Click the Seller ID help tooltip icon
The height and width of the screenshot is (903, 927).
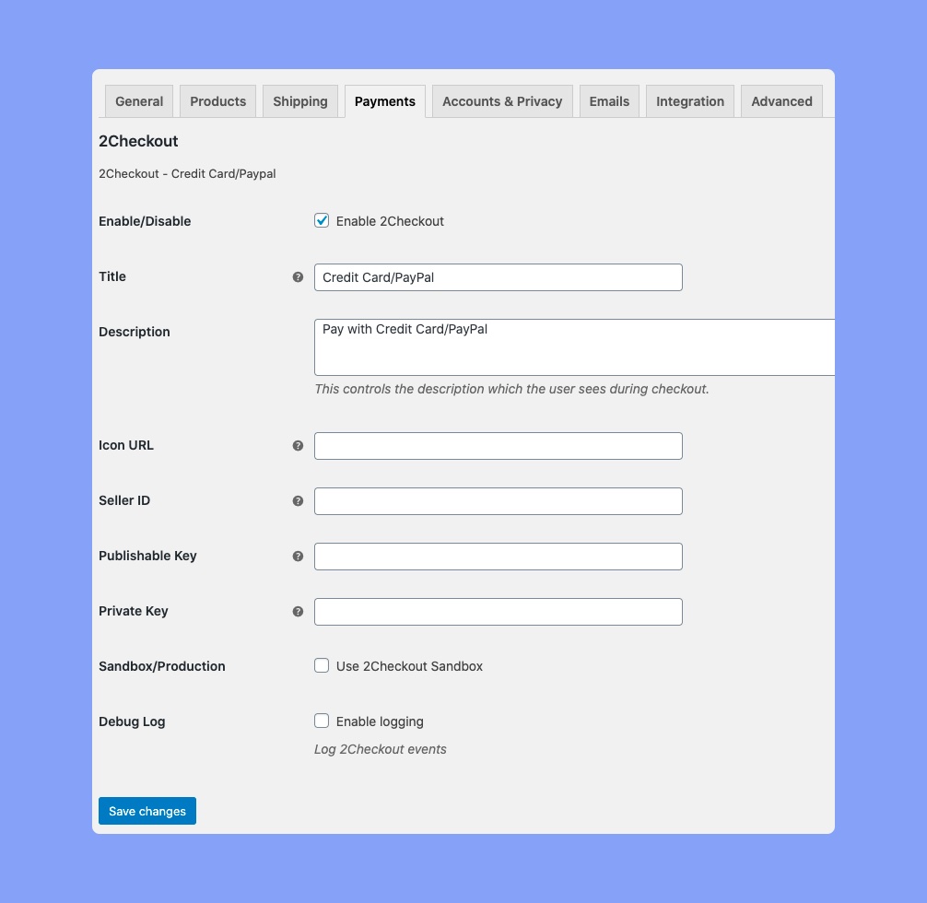coord(298,501)
